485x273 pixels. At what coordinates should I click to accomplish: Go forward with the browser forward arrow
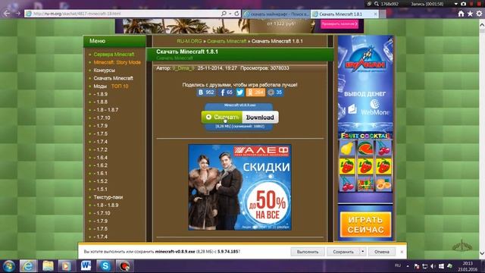pos(18,14)
